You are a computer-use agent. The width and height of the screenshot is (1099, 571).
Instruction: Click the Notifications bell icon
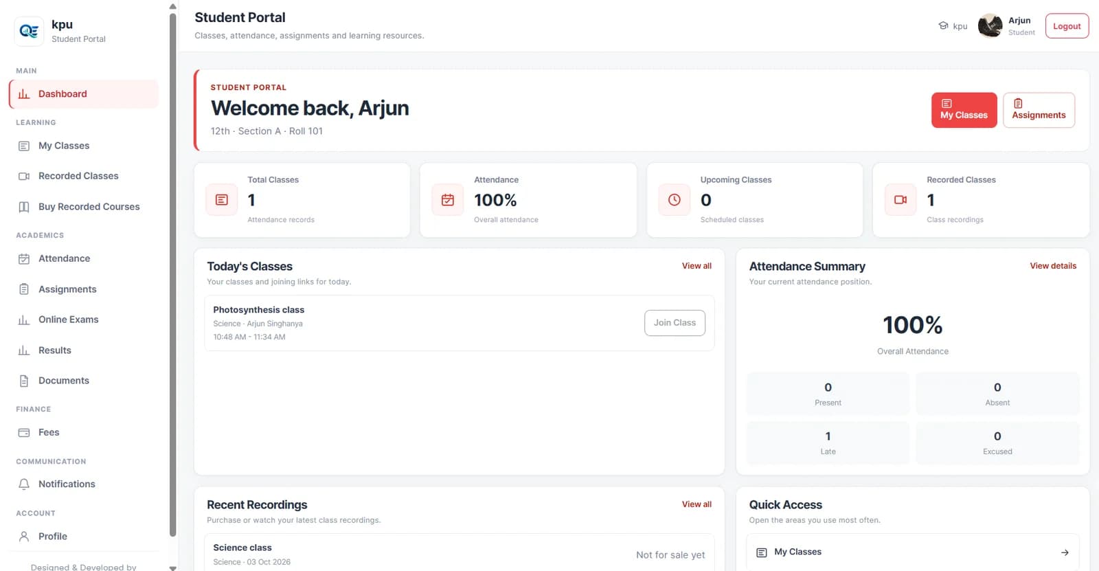click(x=24, y=484)
